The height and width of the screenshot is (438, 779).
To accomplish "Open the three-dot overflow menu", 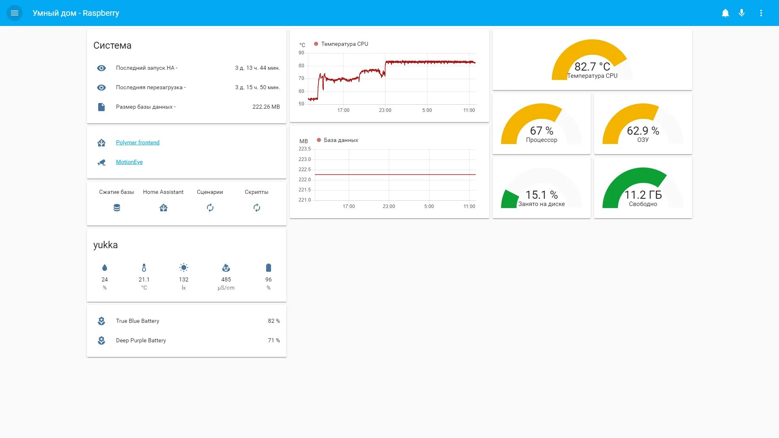I will (761, 13).
